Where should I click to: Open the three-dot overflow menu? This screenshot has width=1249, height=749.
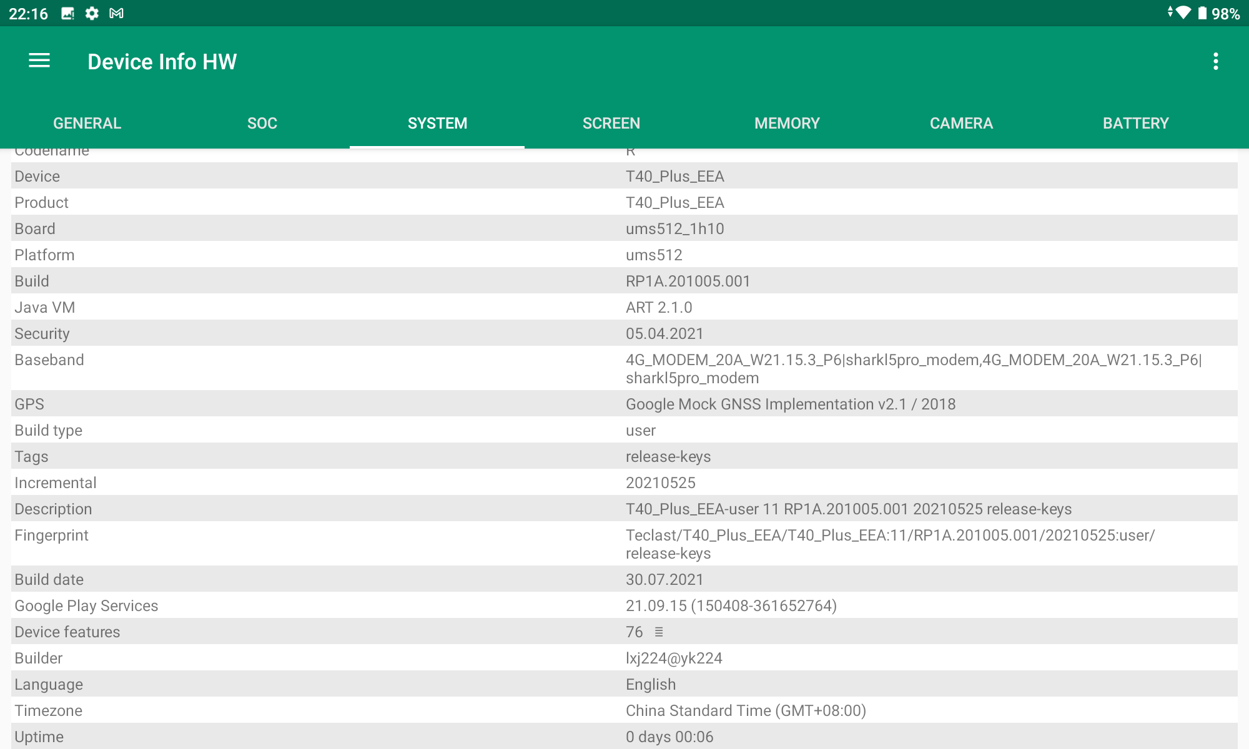pos(1215,61)
